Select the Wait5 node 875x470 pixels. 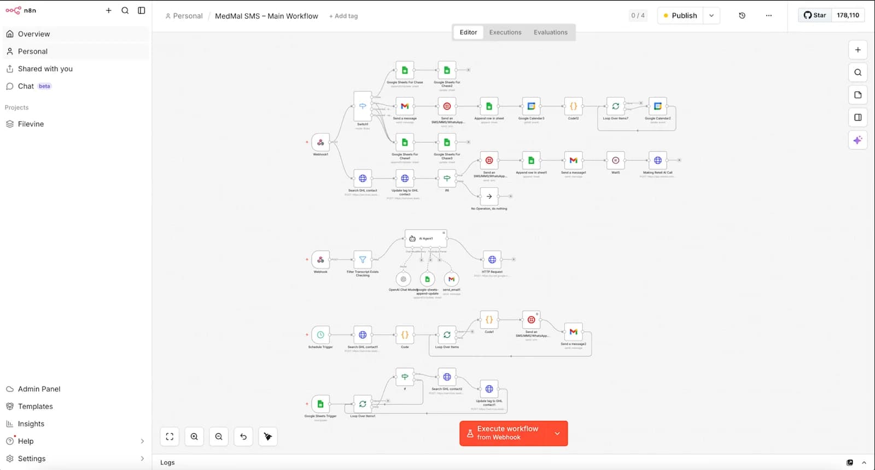coord(615,160)
